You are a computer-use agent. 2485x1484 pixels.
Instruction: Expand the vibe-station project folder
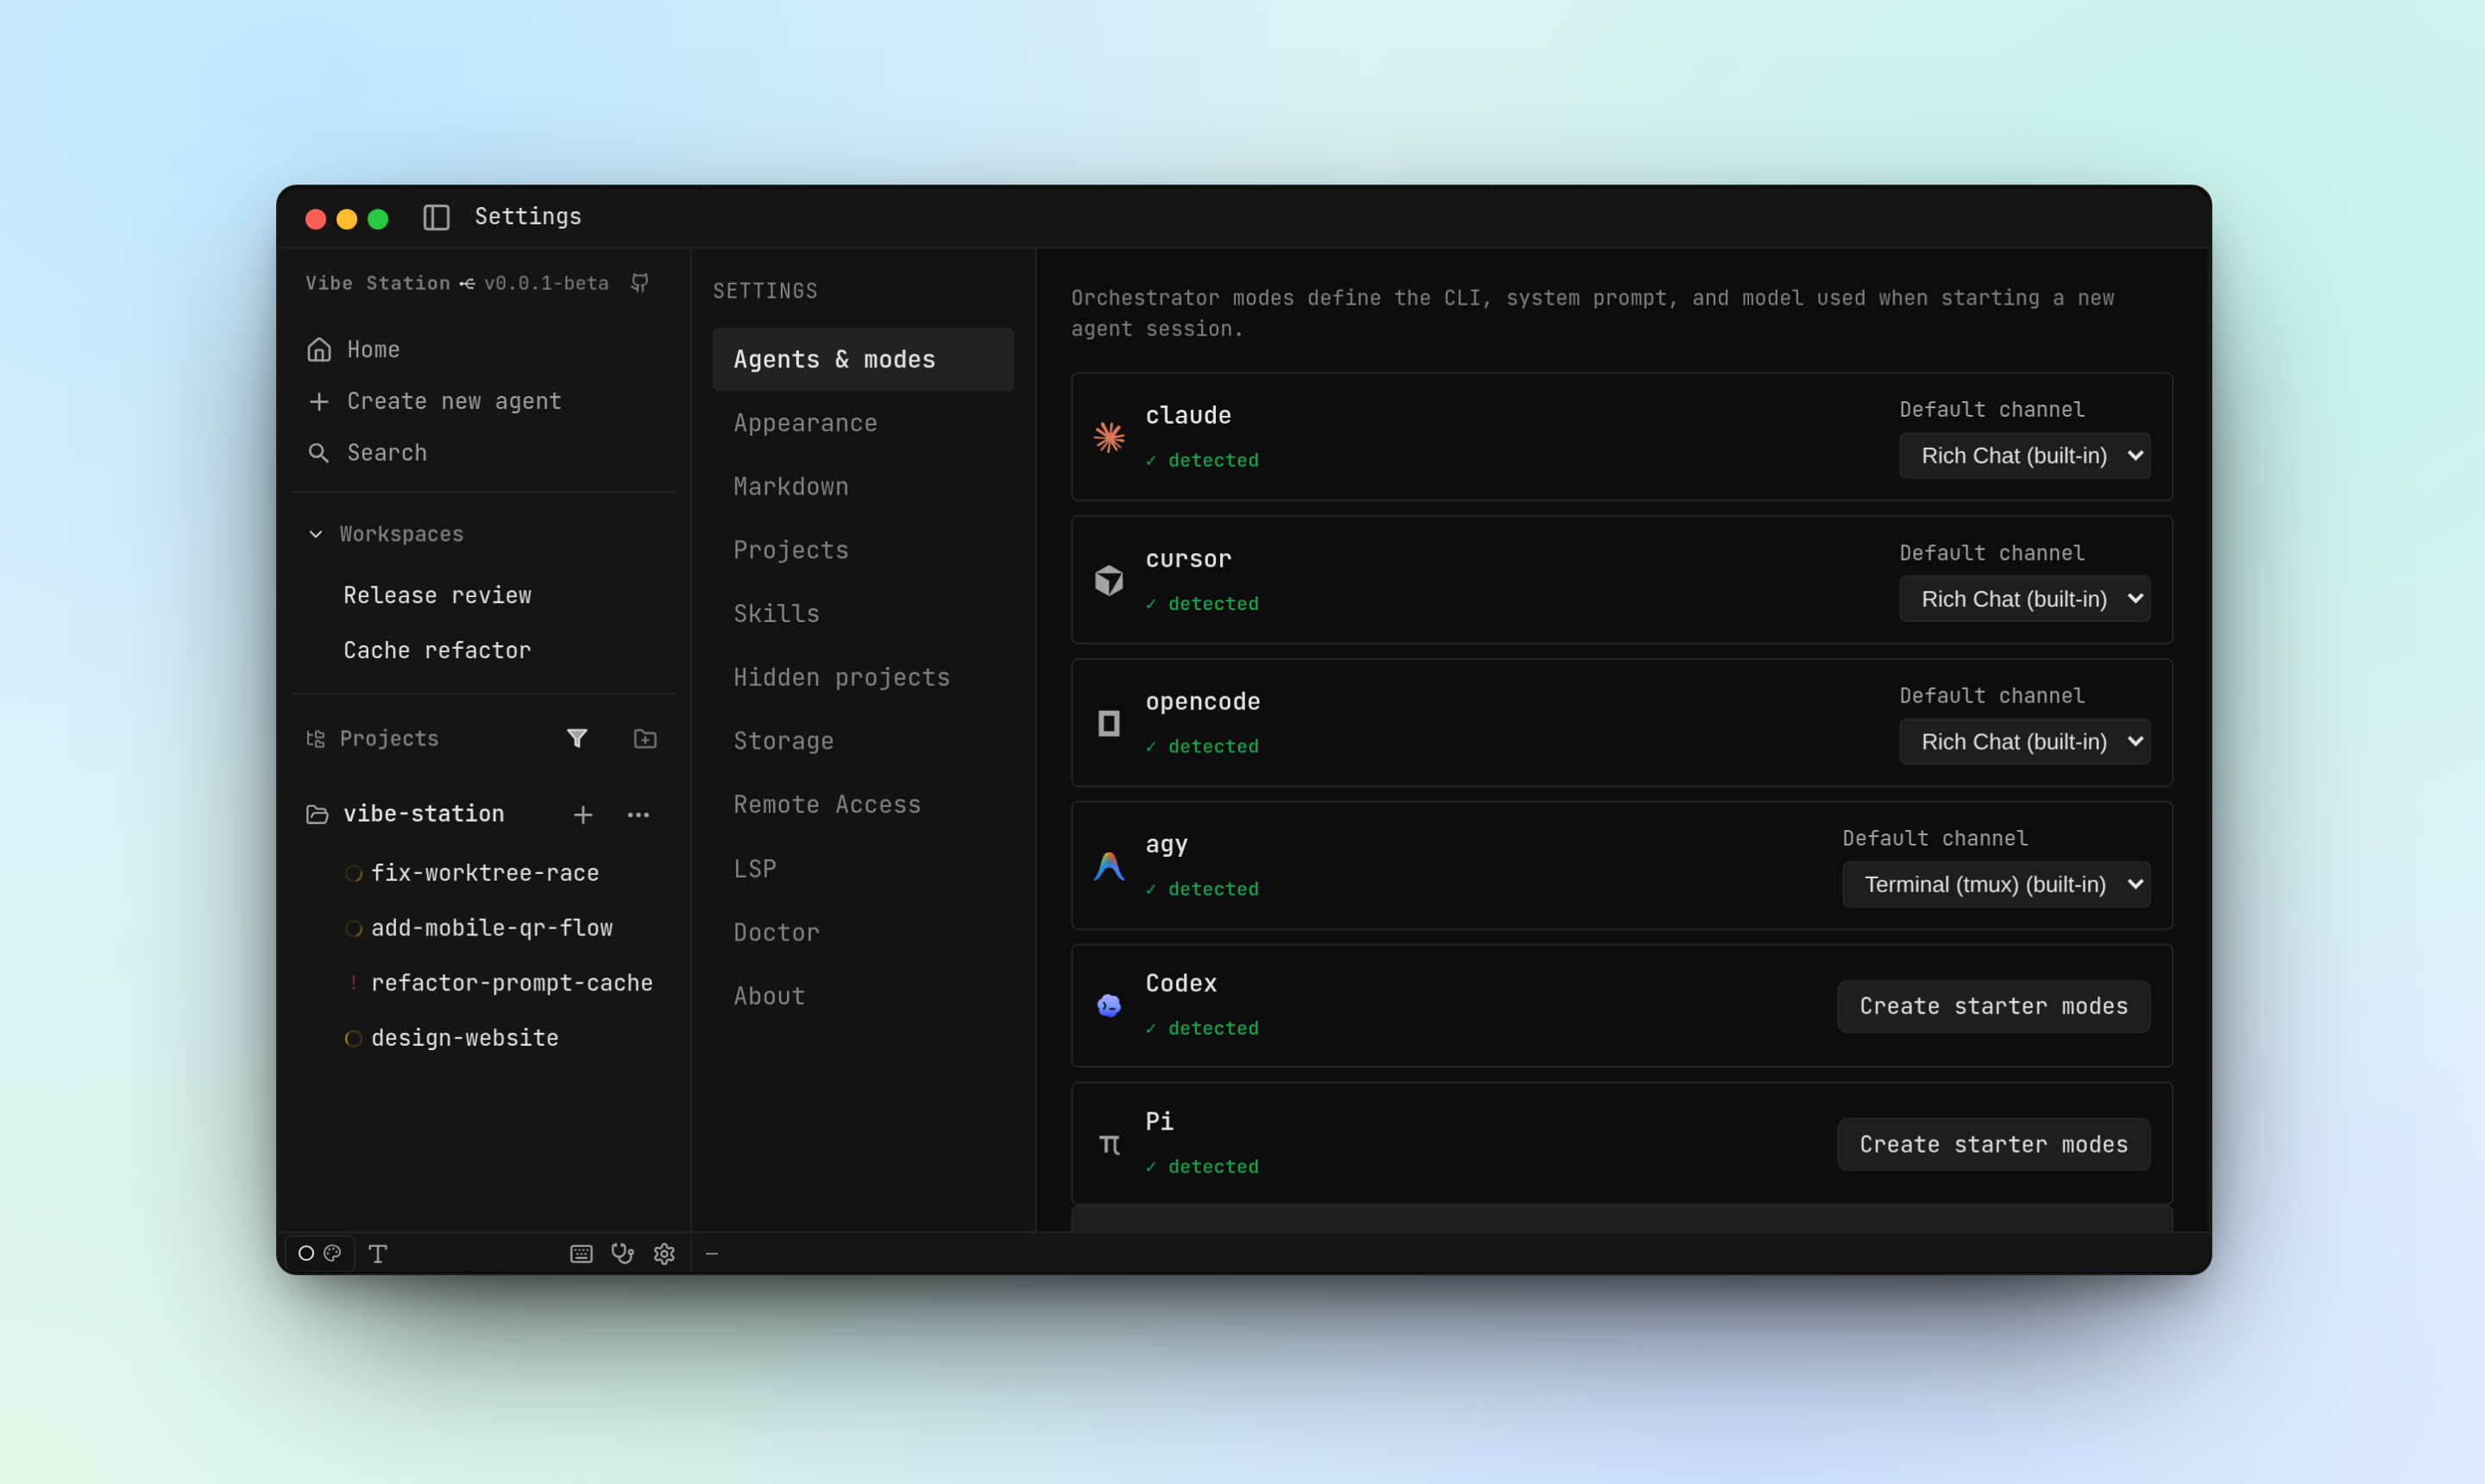(317, 814)
